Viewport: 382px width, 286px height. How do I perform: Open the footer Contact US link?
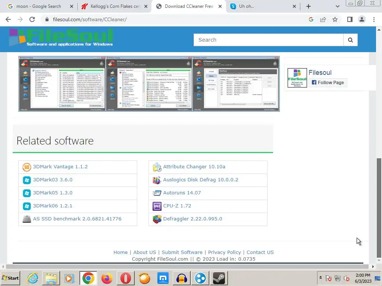point(260,252)
